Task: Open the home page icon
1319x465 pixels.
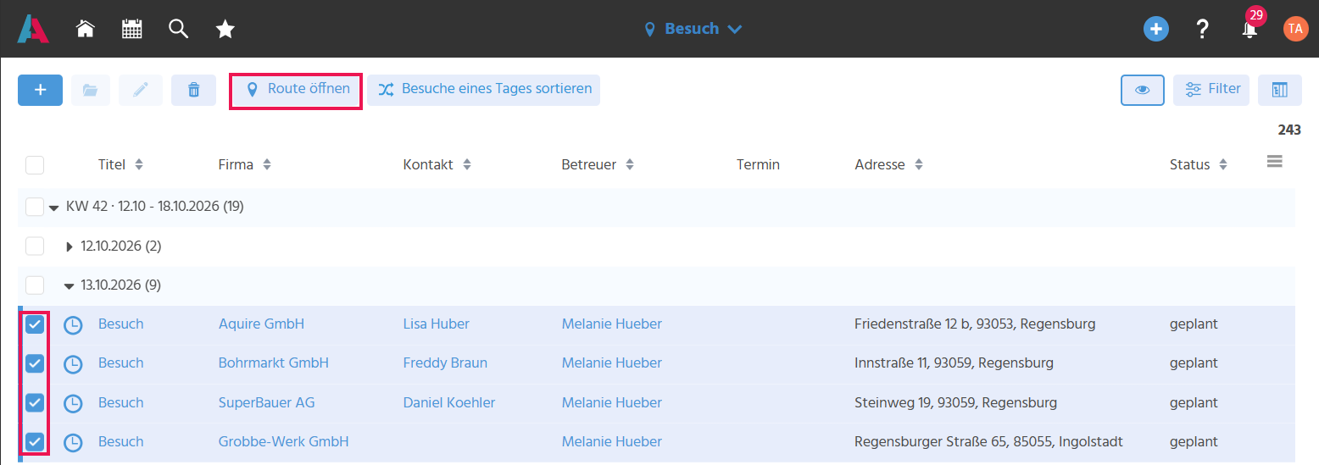Action: (x=85, y=29)
